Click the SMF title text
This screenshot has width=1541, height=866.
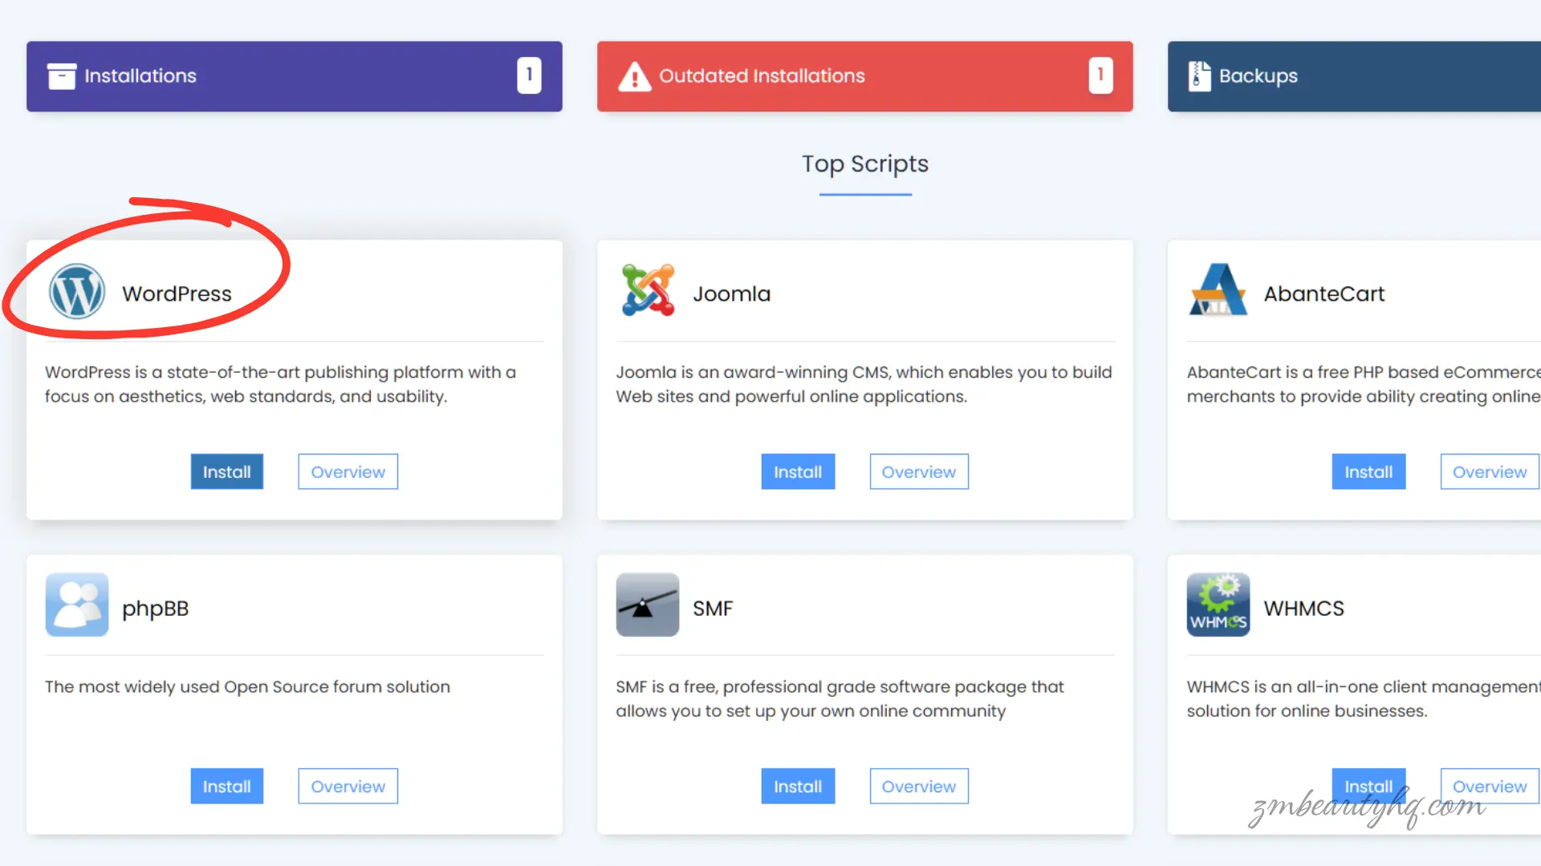point(713,609)
